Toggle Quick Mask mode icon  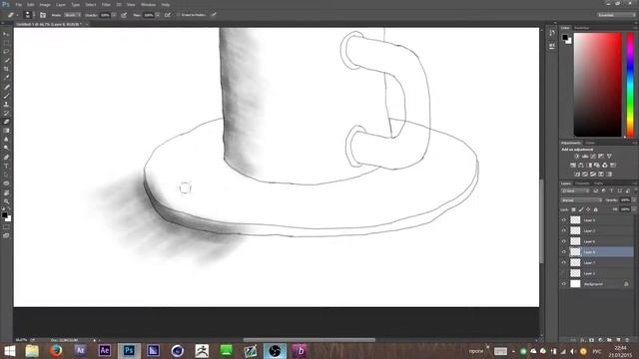[x=6, y=227]
